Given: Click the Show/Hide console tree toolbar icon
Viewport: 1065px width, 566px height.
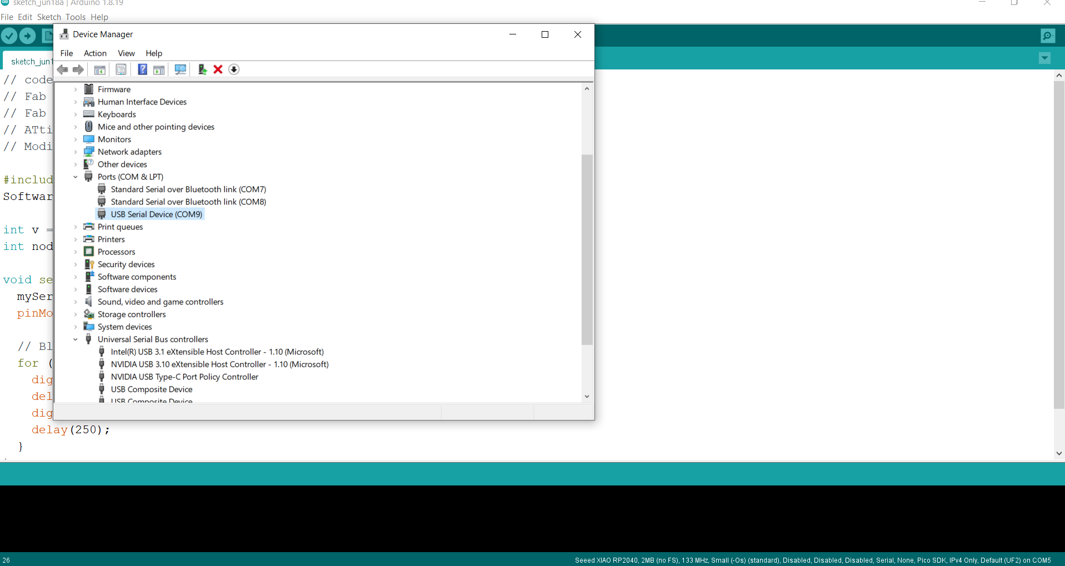Looking at the screenshot, I should tap(100, 69).
